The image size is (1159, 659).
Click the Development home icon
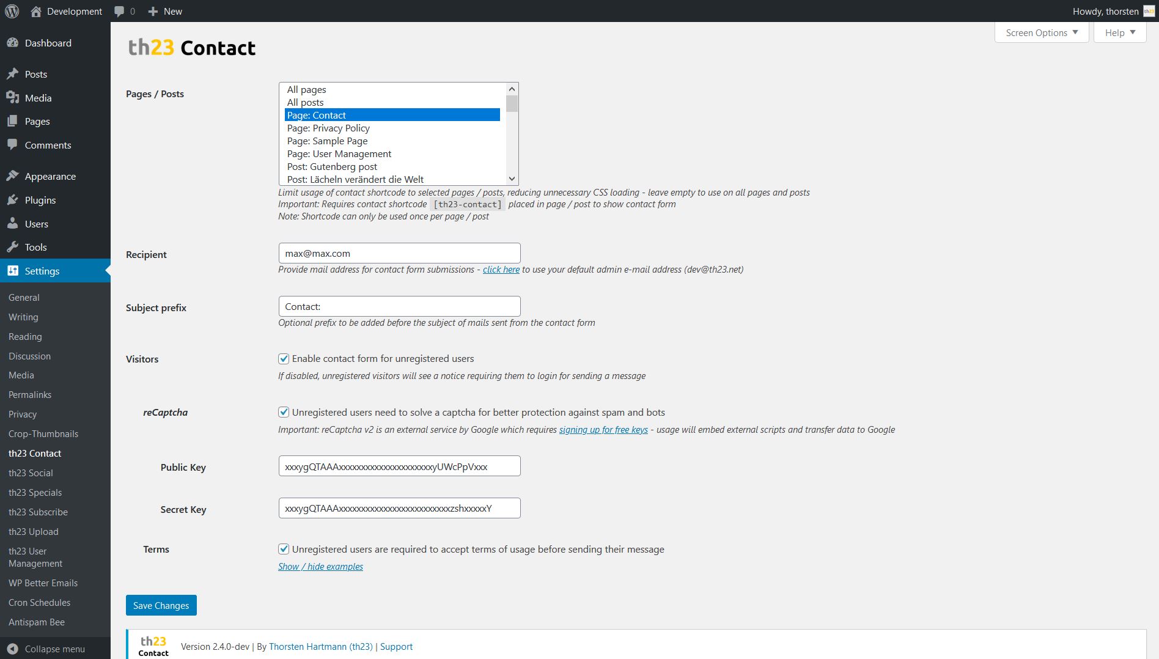pyautogui.click(x=36, y=11)
